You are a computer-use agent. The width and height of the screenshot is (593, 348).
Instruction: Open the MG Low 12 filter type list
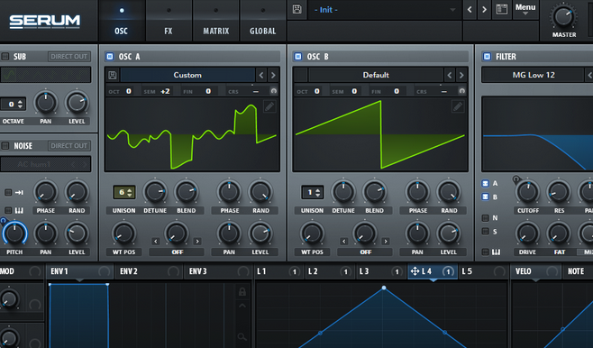click(534, 75)
